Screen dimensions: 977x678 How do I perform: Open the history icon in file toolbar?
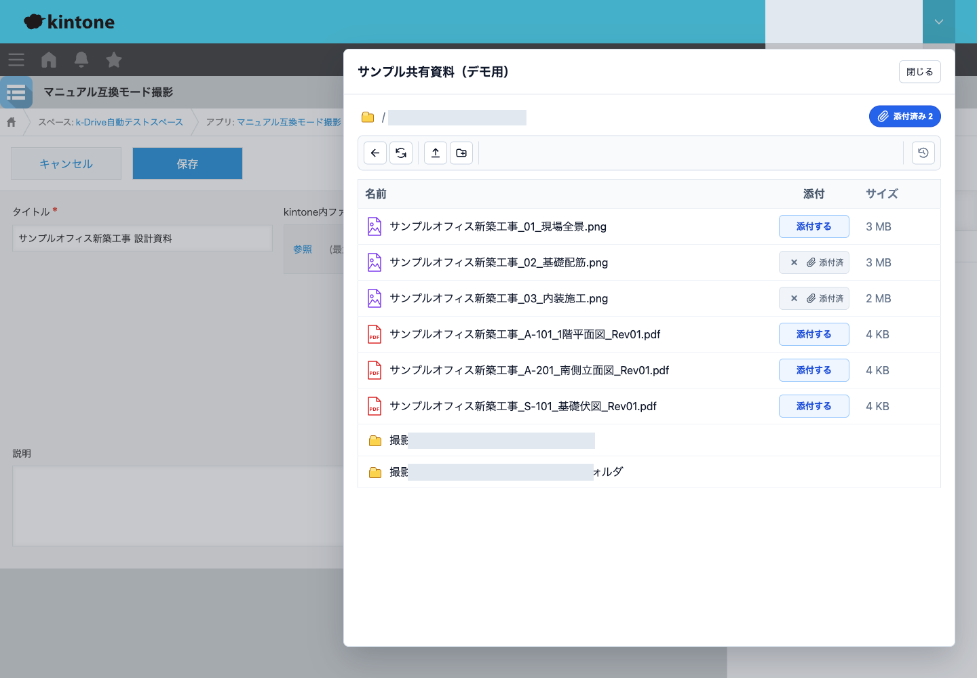coord(923,153)
